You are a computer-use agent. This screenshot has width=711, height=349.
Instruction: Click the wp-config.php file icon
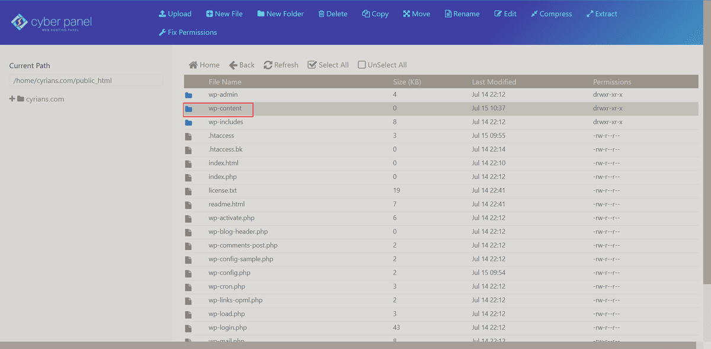188,273
